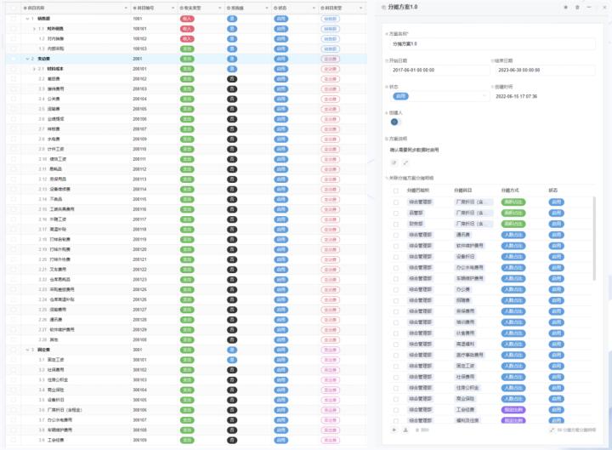The width and height of the screenshot is (612, 450).
Task: Collapse the 3 固定费 tree node
Action: click(28, 350)
